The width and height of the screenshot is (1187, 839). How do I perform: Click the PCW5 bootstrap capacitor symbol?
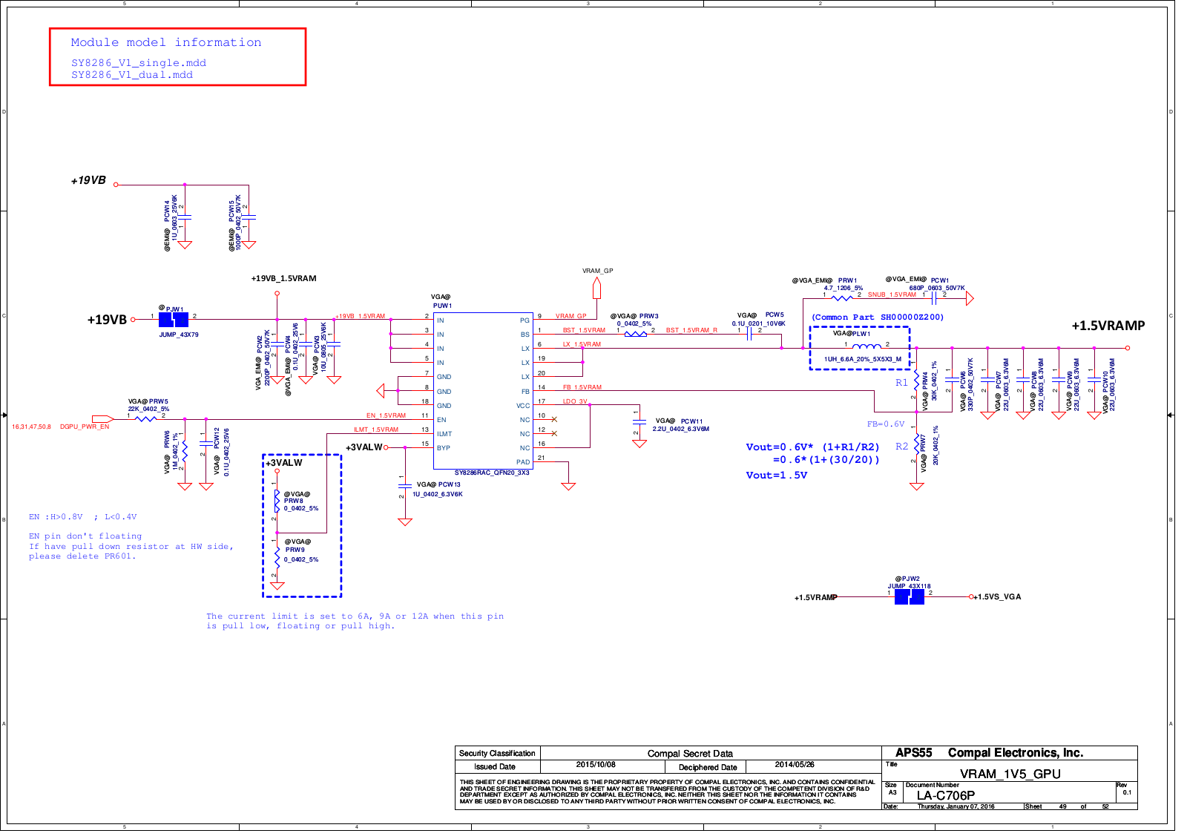pyautogui.click(x=749, y=334)
